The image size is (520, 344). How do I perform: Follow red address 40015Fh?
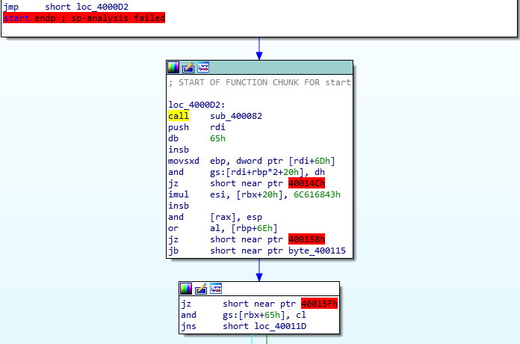coord(319,304)
